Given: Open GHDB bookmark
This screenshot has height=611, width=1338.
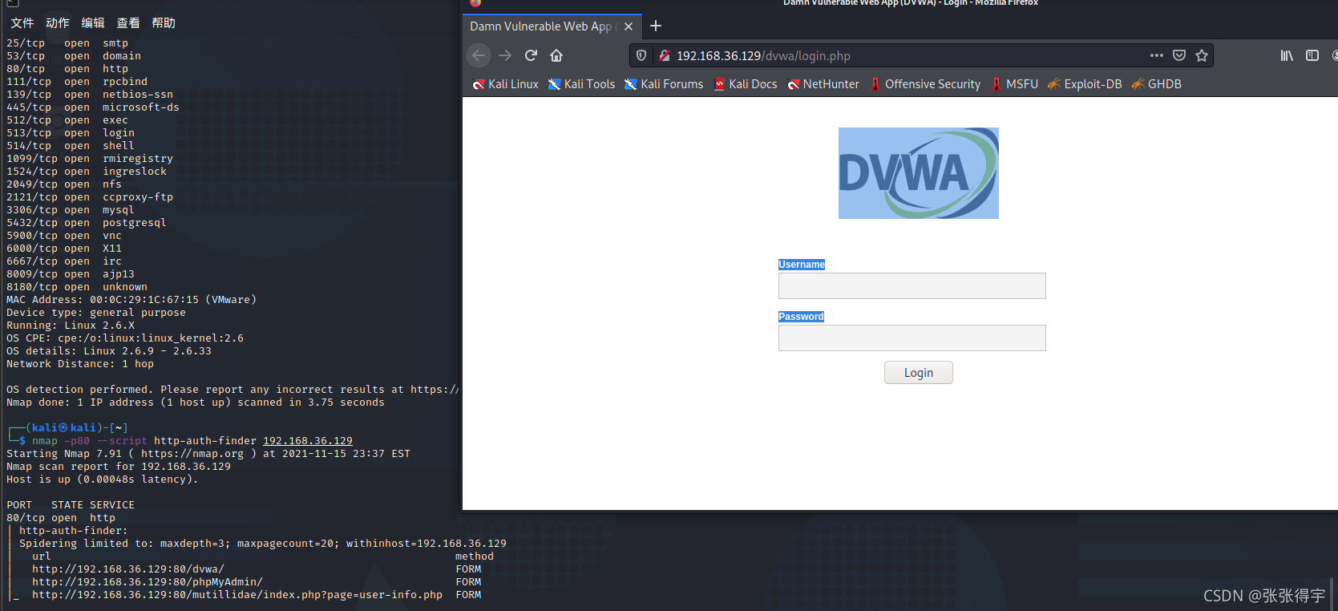Looking at the screenshot, I should coord(1156,84).
